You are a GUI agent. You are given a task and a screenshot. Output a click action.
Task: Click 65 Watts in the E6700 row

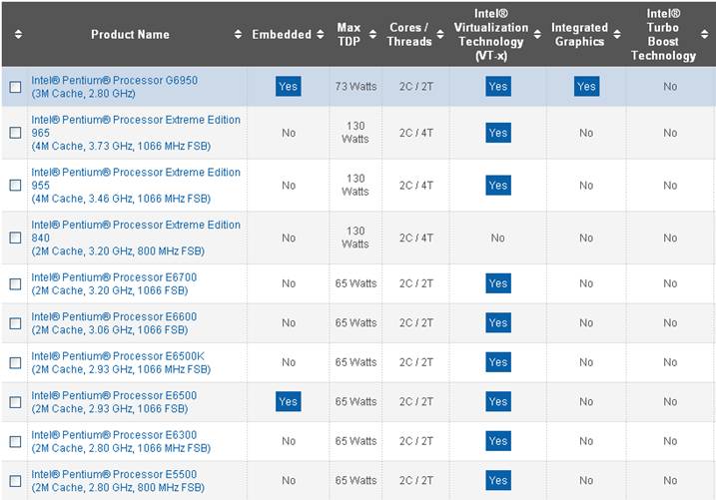pyautogui.click(x=356, y=283)
